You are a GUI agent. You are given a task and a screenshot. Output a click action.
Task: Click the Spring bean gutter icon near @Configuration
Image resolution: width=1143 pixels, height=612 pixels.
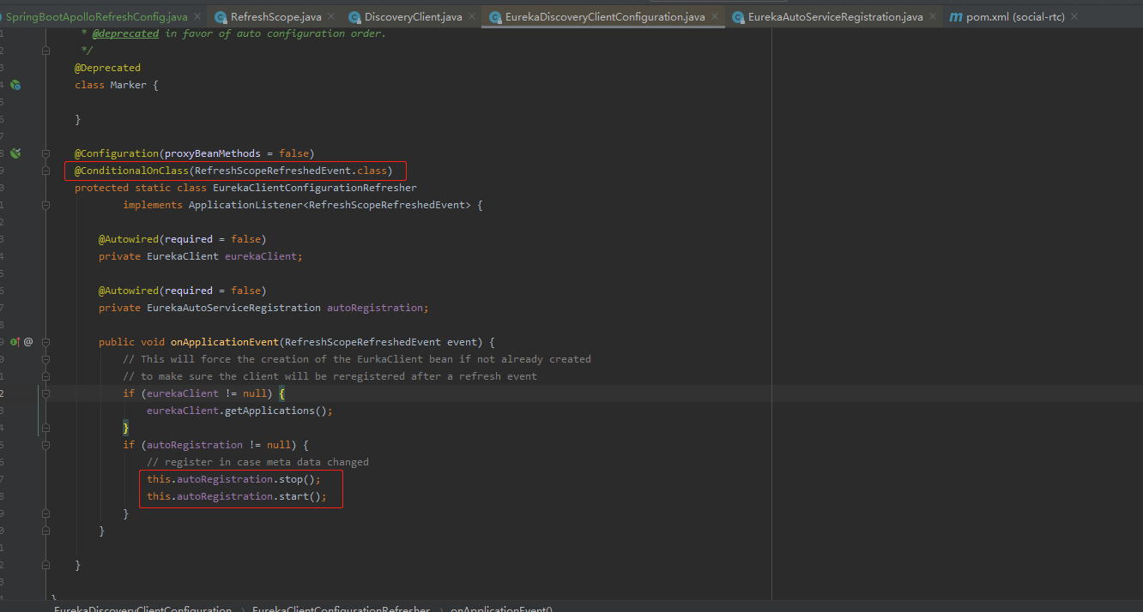pyautogui.click(x=15, y=153)
